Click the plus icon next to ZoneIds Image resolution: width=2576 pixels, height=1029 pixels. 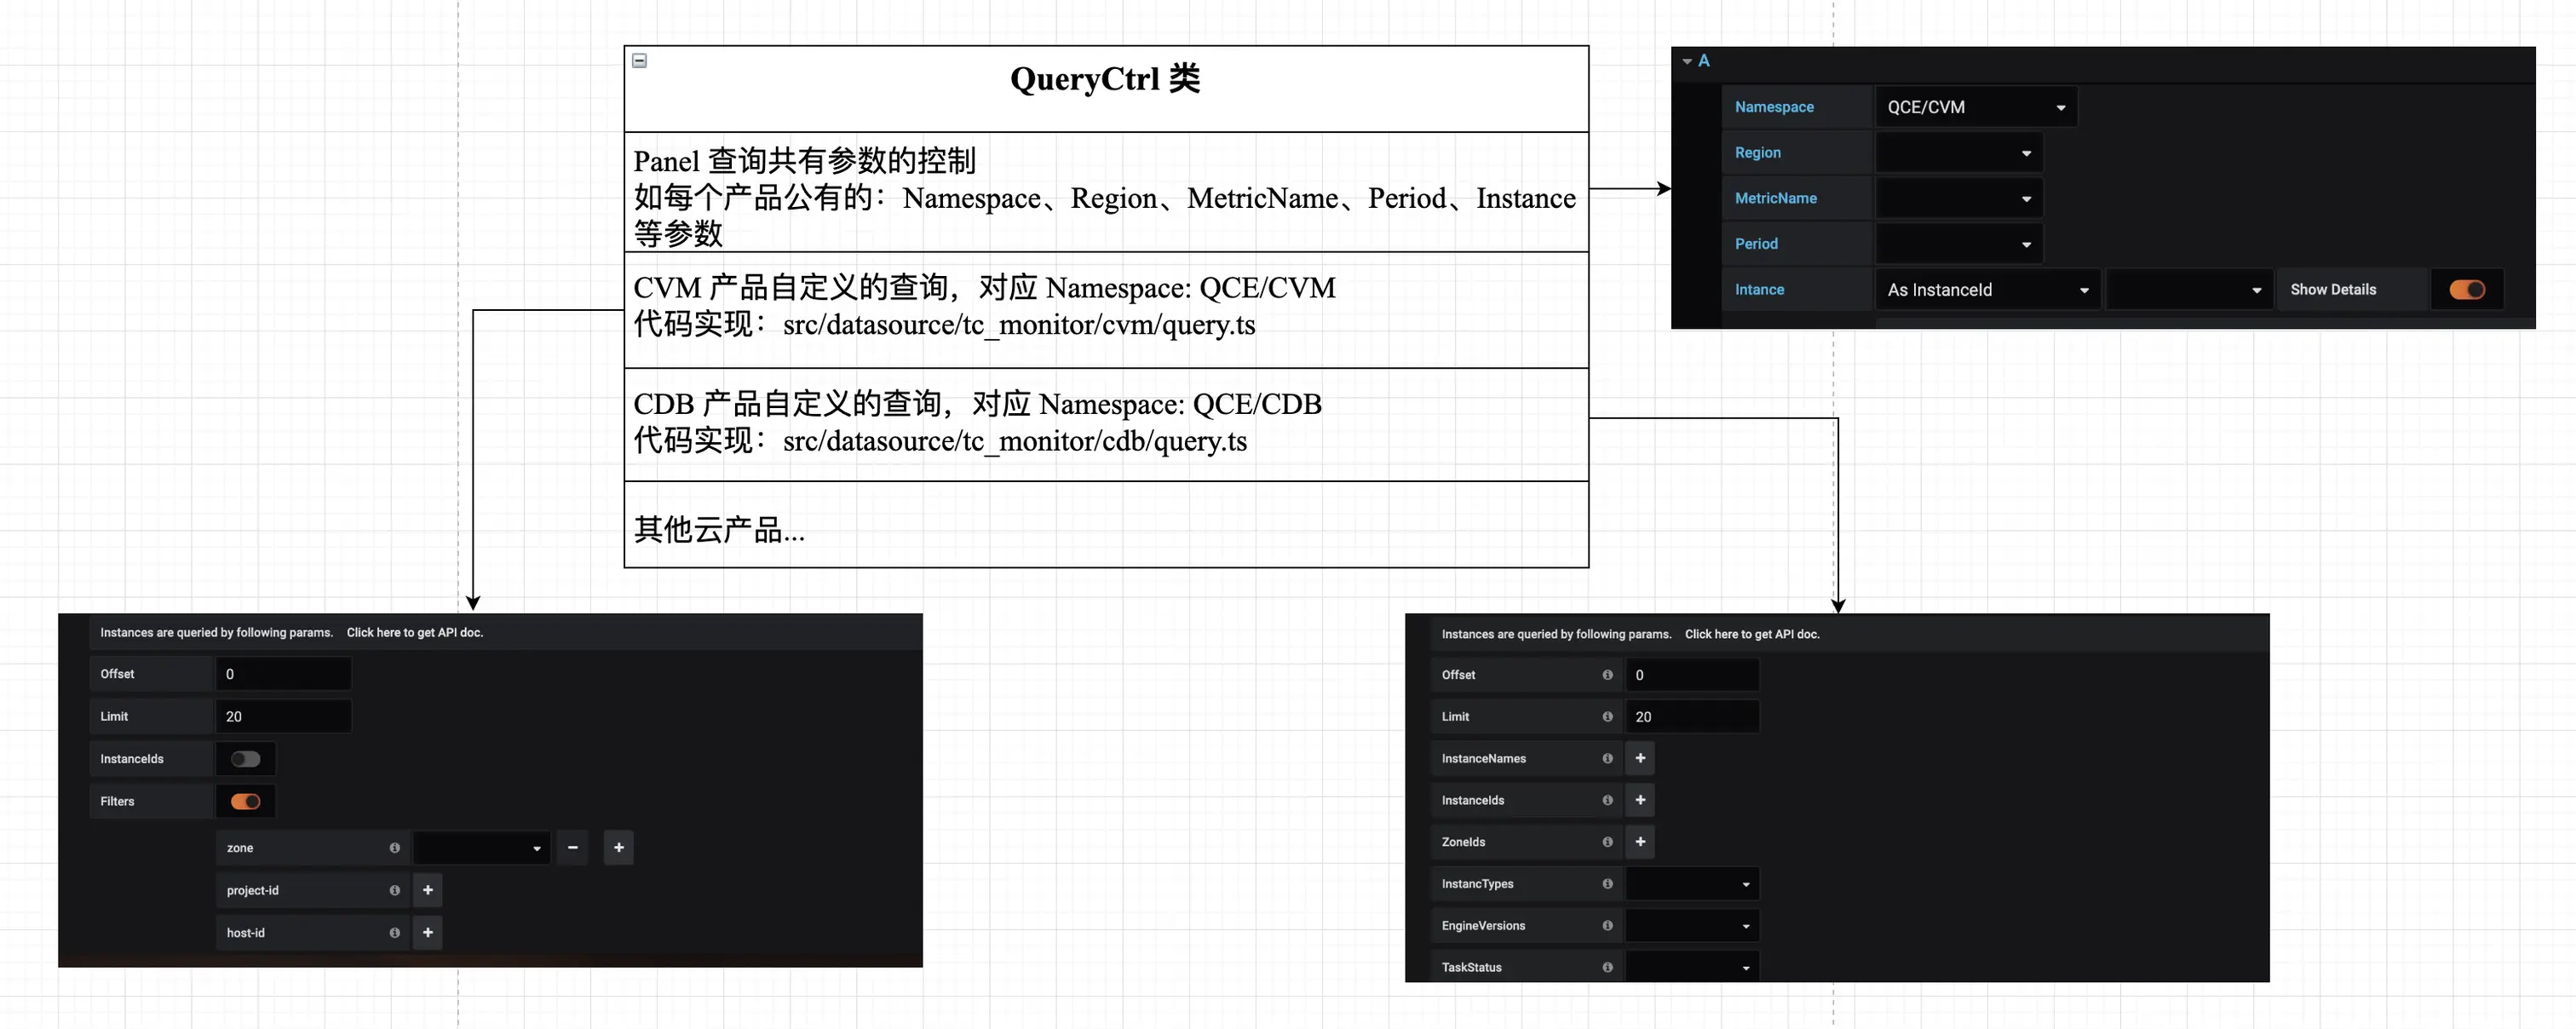point(1639,842)
